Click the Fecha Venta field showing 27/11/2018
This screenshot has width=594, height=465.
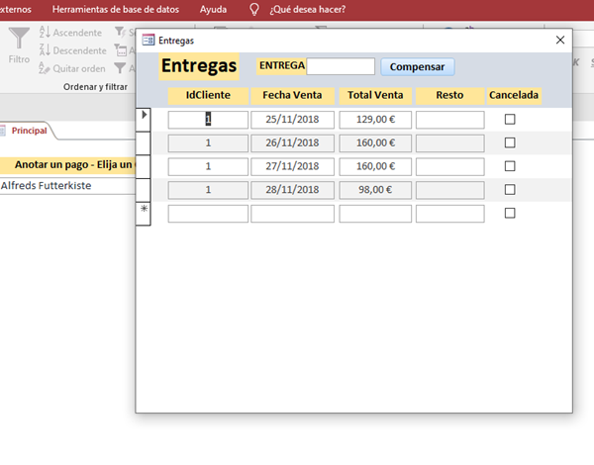[292, 166]
